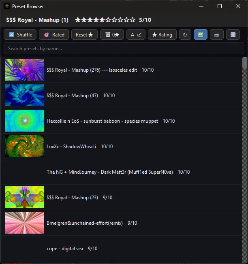Click the refresh arrow icon
Screen dimensions: 248x264
(x=185, y=35)
